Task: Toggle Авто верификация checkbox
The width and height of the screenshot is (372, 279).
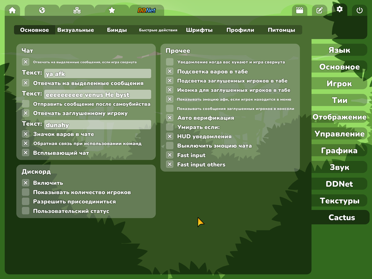Action: 170,118
